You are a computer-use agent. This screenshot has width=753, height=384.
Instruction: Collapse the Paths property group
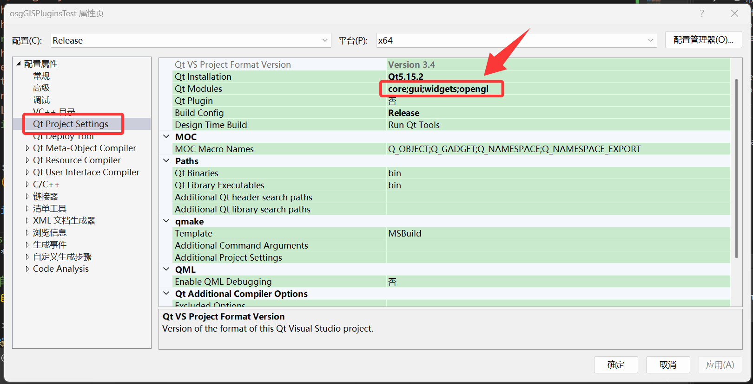(166, 160)
